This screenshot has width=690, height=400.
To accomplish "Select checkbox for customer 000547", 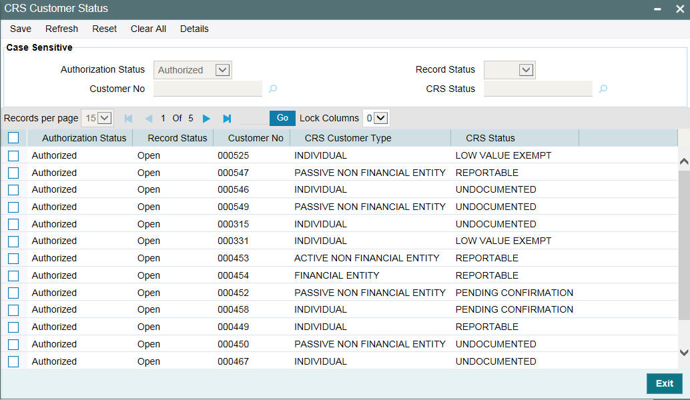I will (x=13, y=173).
